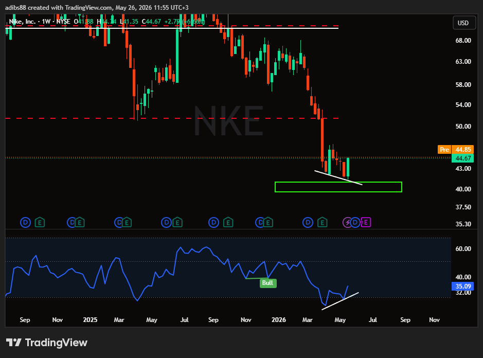The height and width of the screenshot is (358, 483).
Task: Select the dividend D icon above Mar 2025
Action: (119, 222)
